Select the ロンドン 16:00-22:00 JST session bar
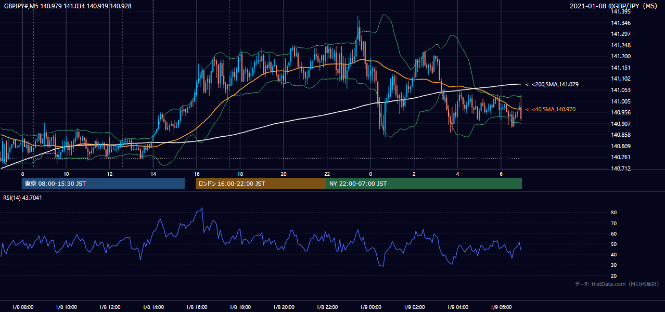 tap(261, 184)
